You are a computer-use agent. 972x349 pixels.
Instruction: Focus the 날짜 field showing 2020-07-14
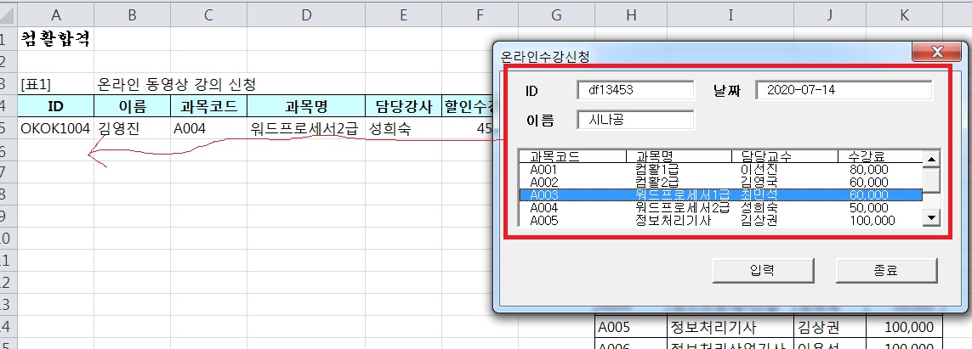[x=843, y=90]
